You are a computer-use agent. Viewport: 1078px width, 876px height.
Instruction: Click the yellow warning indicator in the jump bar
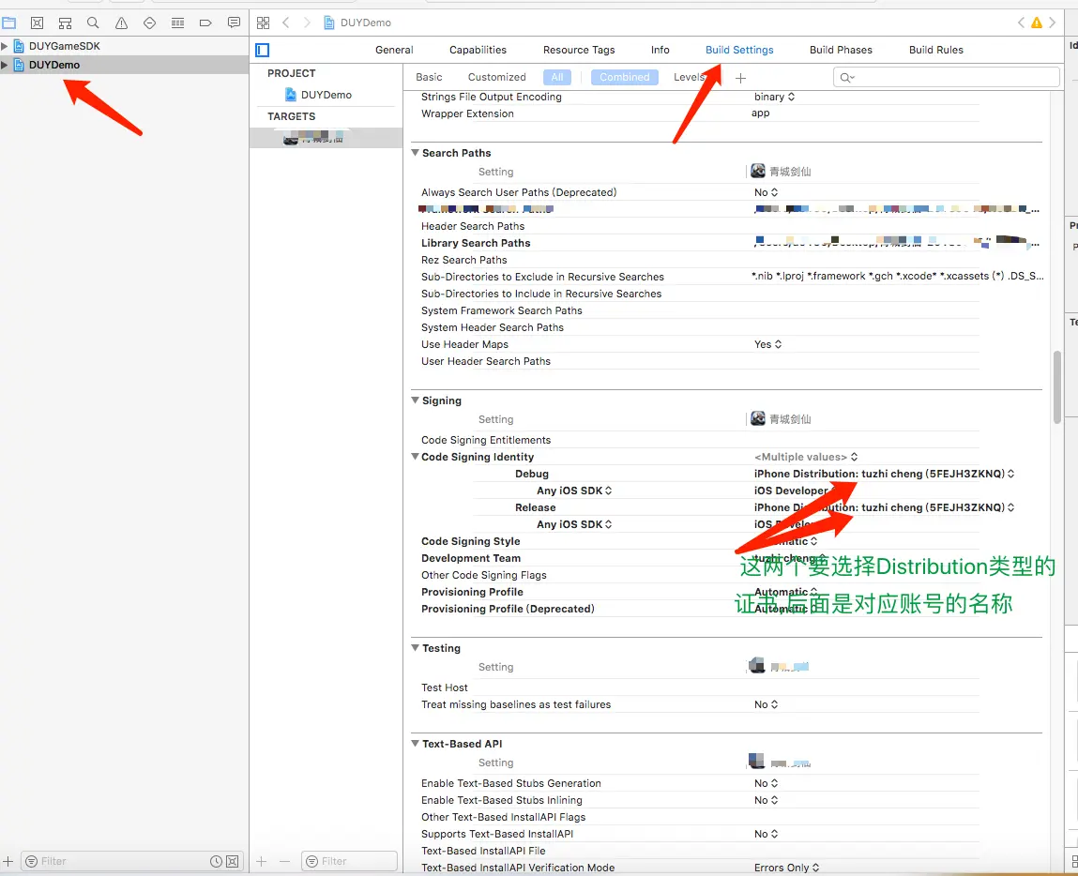coord(1036,23)
